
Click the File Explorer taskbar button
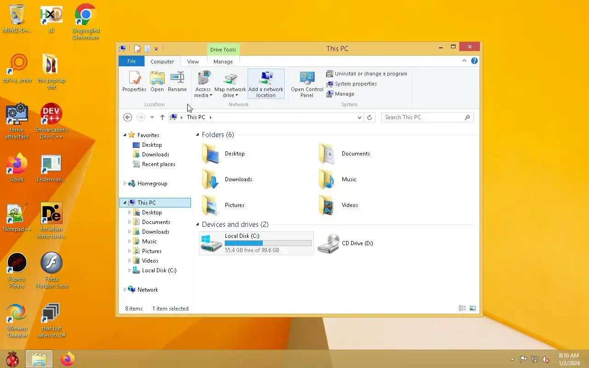tap(39, 359)
